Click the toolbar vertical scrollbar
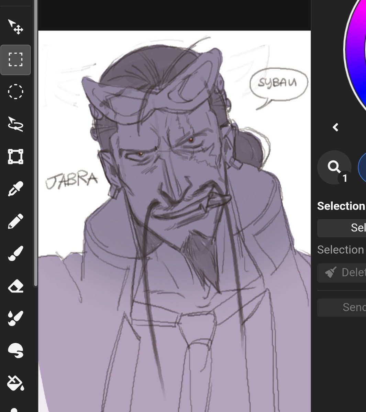Viewport: 366px width, 412px height. [35, 142]
